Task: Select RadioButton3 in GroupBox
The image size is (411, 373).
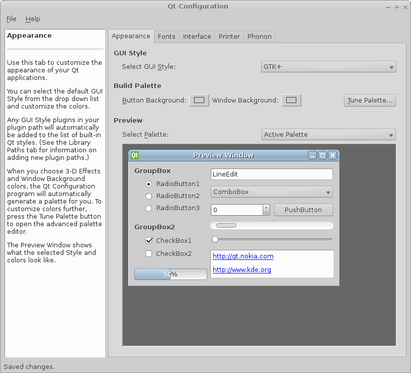Action: pyautogui.click(x=148, y=208)
